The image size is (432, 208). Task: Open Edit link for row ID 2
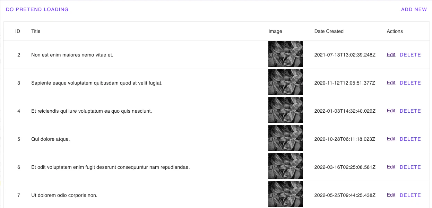tap(391, 55)
